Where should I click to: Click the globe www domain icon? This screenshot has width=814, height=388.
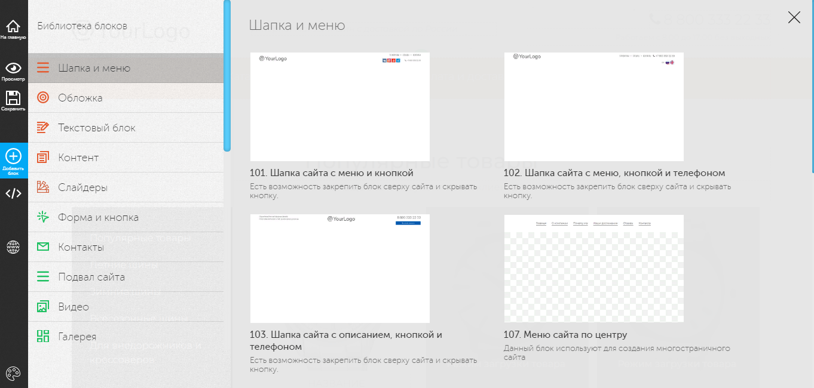[x=13, y=247]
